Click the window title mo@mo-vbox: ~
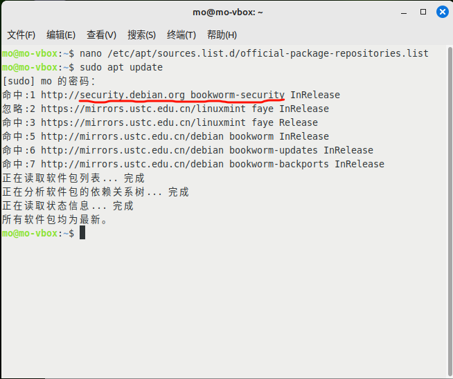453x379 pixels. [x=228, y=12]
